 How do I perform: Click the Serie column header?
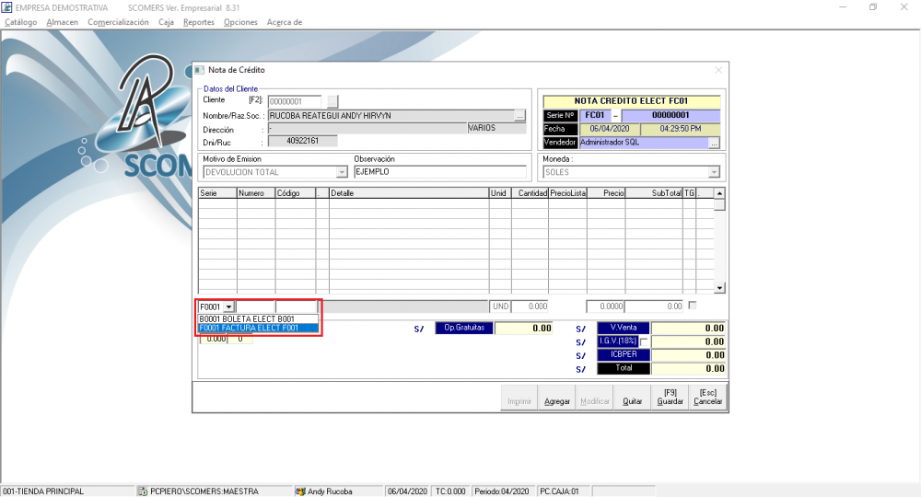(217, 193)
